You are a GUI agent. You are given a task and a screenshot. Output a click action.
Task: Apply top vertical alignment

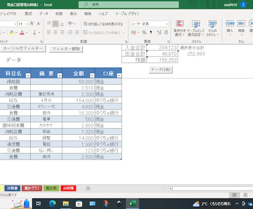pyautogui.click(x=49, y=24)
